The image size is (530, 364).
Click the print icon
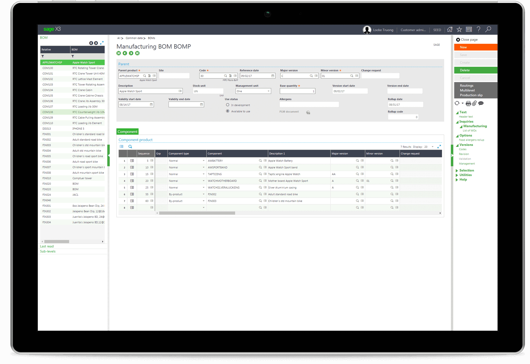468,103
